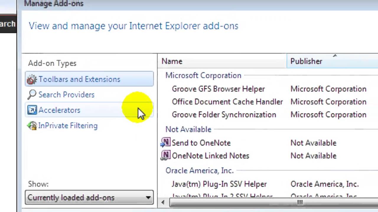The width and height of the screenshot is (378, 212).
Task: Click the InPrivate Filtering icon
Action: pos(32,126)
